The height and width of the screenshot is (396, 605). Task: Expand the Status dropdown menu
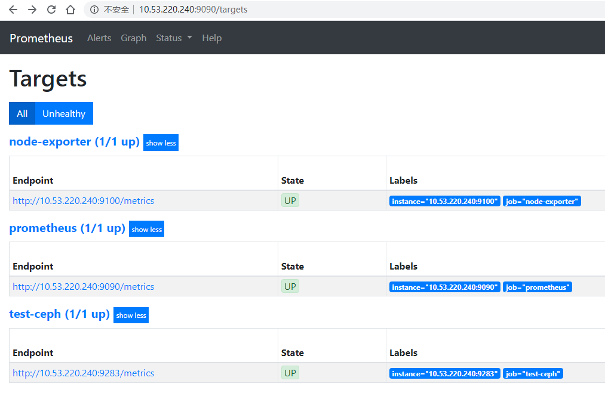(x=174, y=38)
